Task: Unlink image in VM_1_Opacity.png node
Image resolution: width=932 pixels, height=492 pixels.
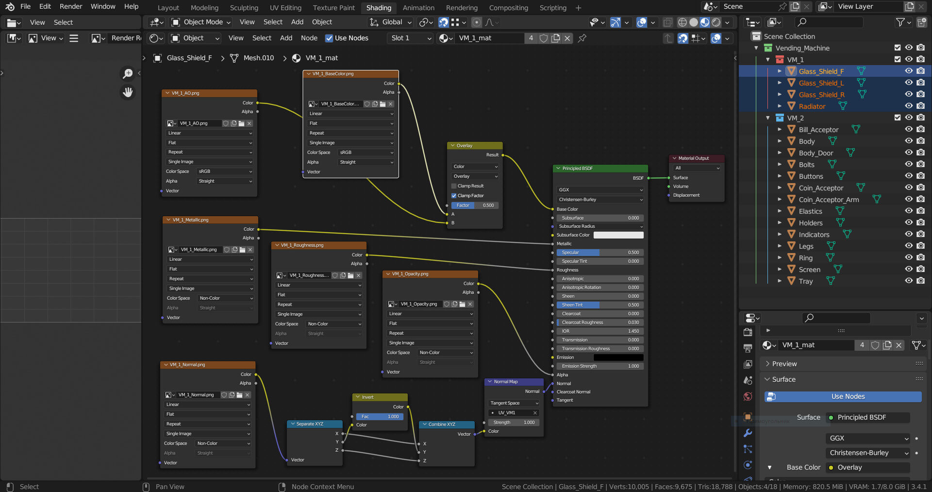Action: coord(470,304)
